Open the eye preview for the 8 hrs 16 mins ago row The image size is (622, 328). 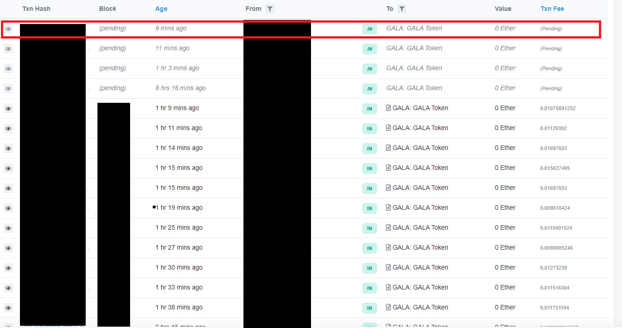8,89
